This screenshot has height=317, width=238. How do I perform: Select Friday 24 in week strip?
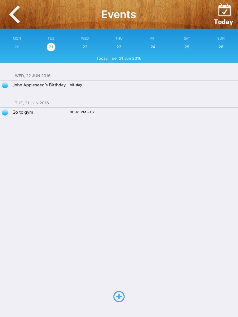[153, 47]
